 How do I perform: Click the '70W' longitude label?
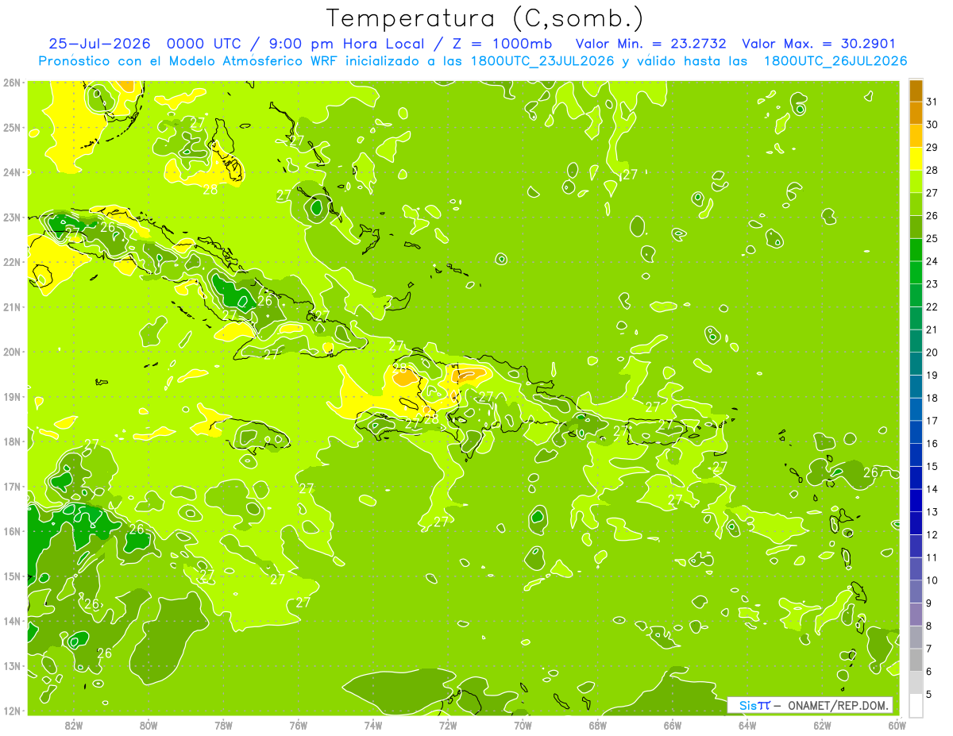click(523, 725)
